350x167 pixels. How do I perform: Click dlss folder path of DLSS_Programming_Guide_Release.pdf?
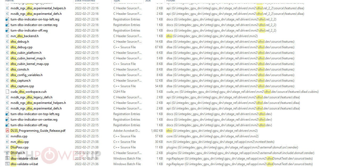(212, 131)
